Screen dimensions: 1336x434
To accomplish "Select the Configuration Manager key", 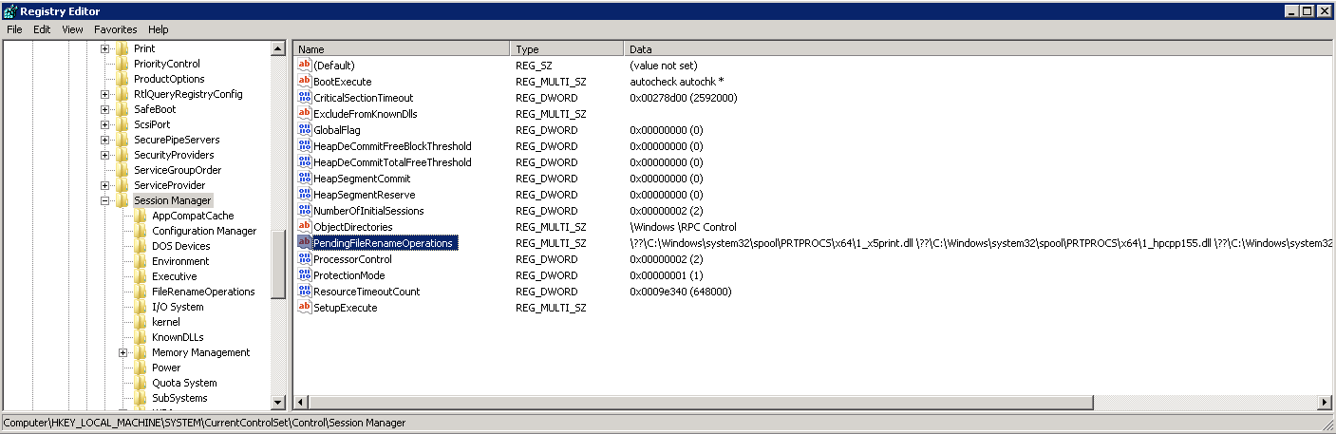I will [204, 231].
